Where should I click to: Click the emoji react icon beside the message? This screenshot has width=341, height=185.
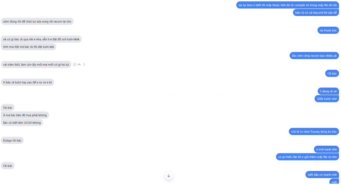(x=75, y=64)
